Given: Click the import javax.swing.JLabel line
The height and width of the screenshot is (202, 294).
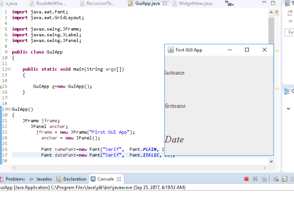Looking at the screenshot, I should pyautogui.click(x=47, y=35).
